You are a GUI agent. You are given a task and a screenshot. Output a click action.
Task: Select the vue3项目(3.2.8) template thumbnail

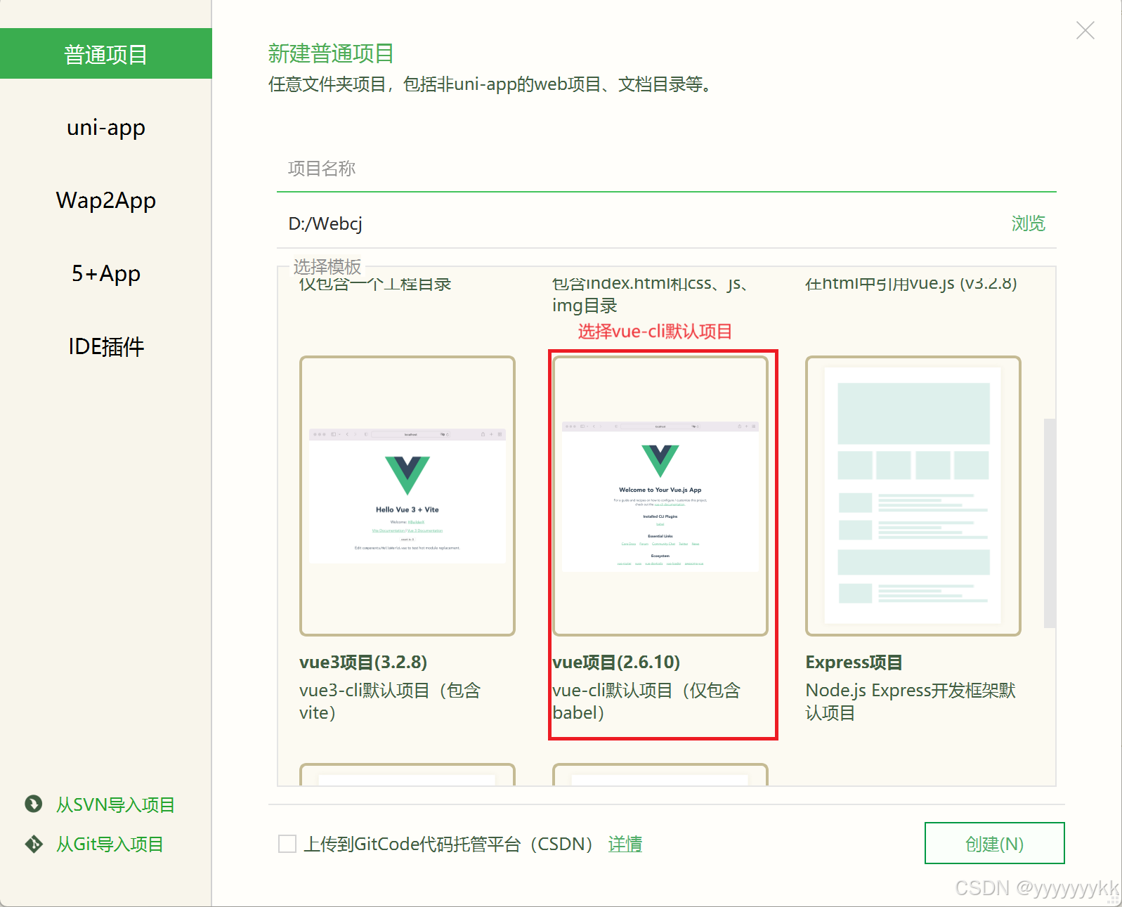407,496
